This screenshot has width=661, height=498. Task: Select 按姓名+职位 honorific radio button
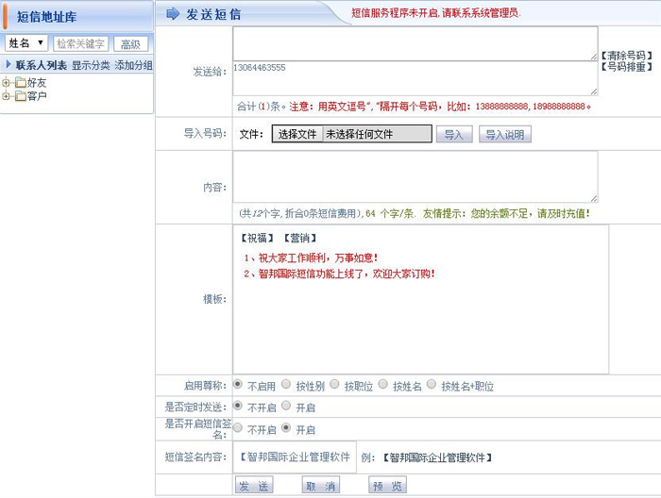pos(432,385)
